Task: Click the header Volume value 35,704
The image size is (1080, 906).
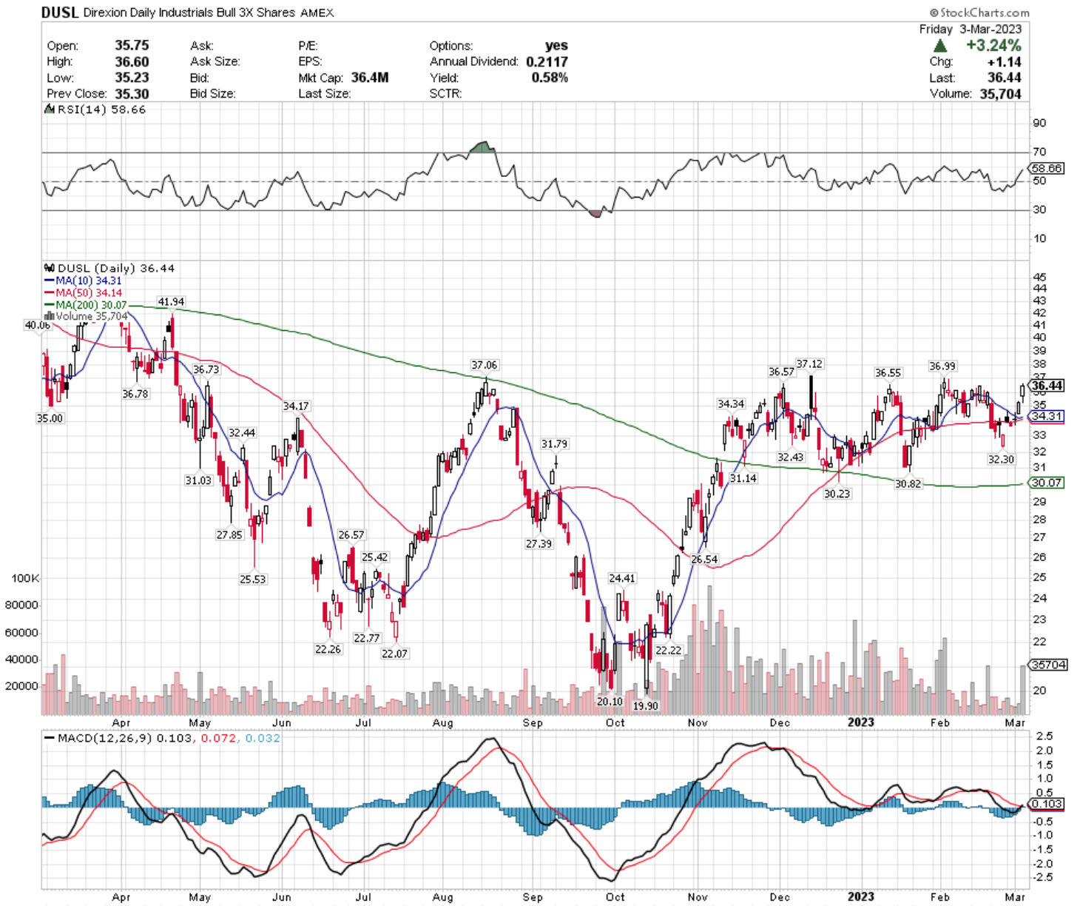Action: 1000,94
